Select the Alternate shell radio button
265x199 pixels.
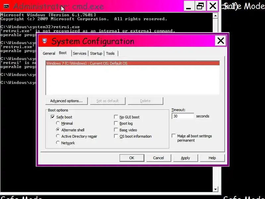58,130
